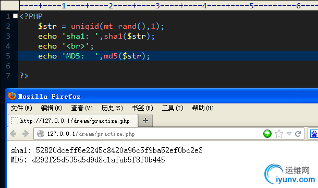The image size is (318, 188).
Task: Click line number 5 in editor gutter
Action: (8, 56)
